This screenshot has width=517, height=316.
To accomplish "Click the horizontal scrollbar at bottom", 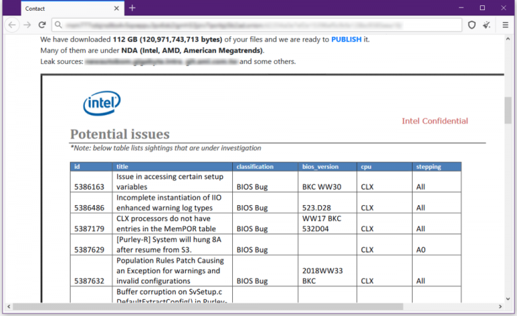I will point(202,308).
